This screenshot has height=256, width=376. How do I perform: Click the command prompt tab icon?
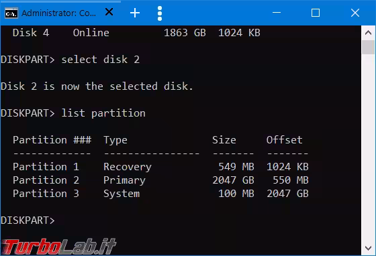[11, 13]
